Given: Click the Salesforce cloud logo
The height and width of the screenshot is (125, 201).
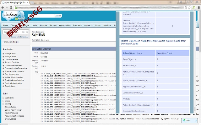Looking at the screenshot, I should click(10, 16).
